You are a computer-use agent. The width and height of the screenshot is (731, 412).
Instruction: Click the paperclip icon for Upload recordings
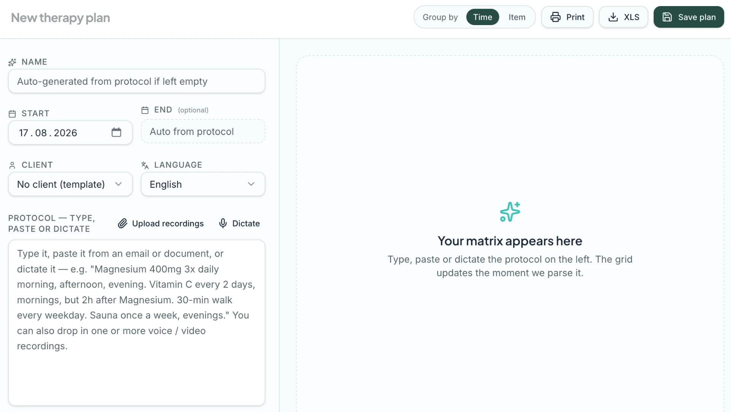point(122,223)
